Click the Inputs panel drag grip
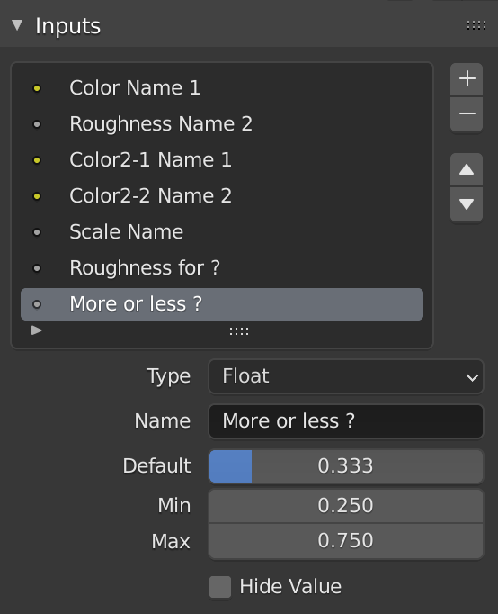The height and width of the screenshot is (614, 498). (476, 25)
